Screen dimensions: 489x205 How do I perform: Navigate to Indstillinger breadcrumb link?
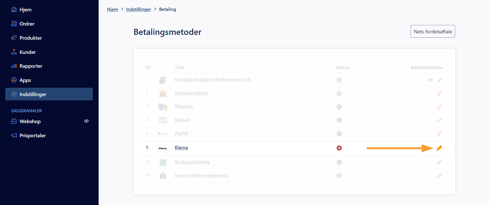tap(138, 9)
